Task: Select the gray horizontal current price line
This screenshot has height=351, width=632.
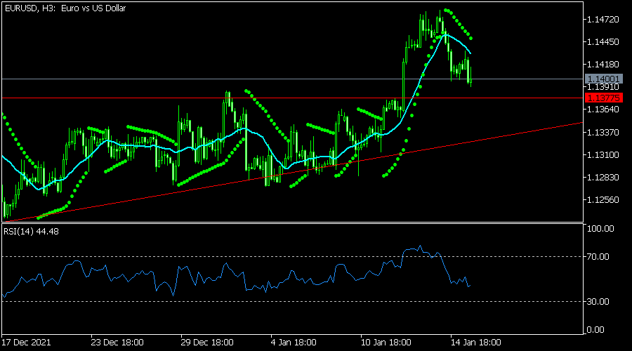Action: [292, 79]
